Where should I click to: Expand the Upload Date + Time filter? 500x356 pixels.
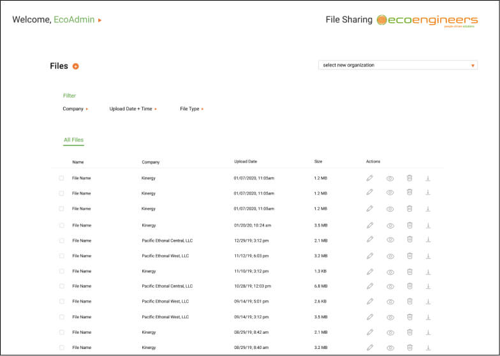[133, 108]
